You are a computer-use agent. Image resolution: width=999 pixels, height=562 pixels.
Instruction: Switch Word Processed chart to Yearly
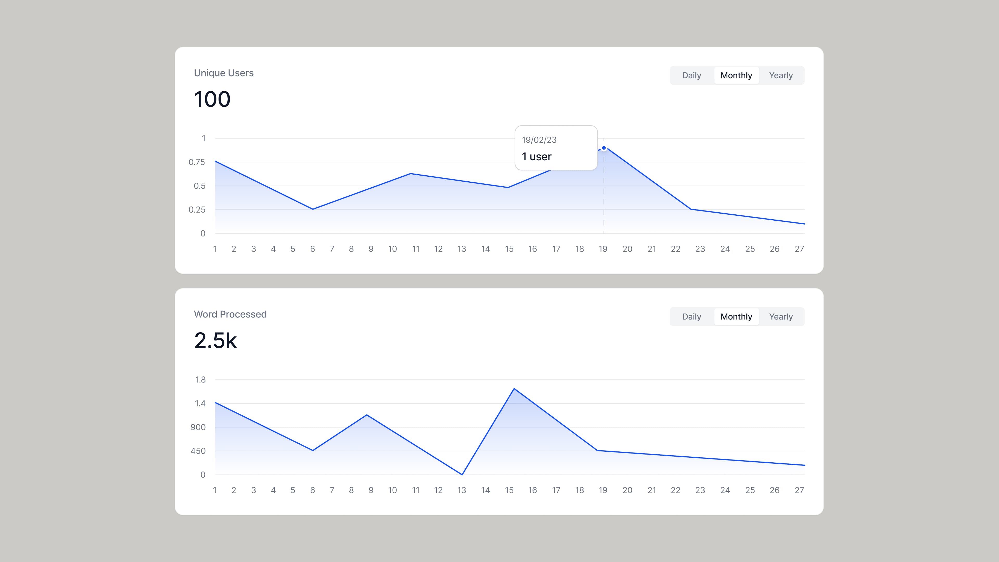click(781, 316)
